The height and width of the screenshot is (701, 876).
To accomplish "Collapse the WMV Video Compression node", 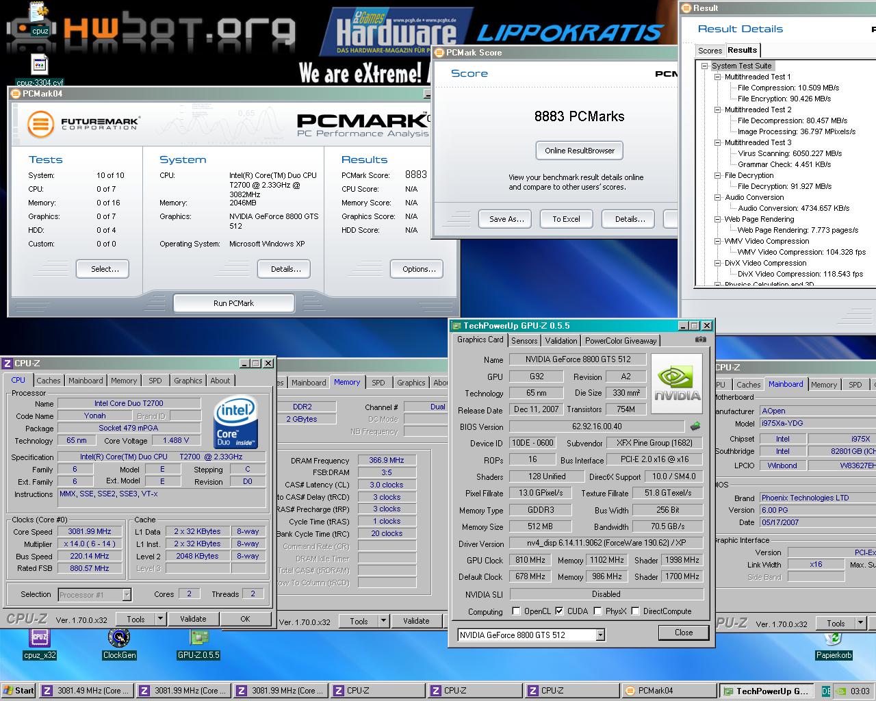I will [718, 241].
